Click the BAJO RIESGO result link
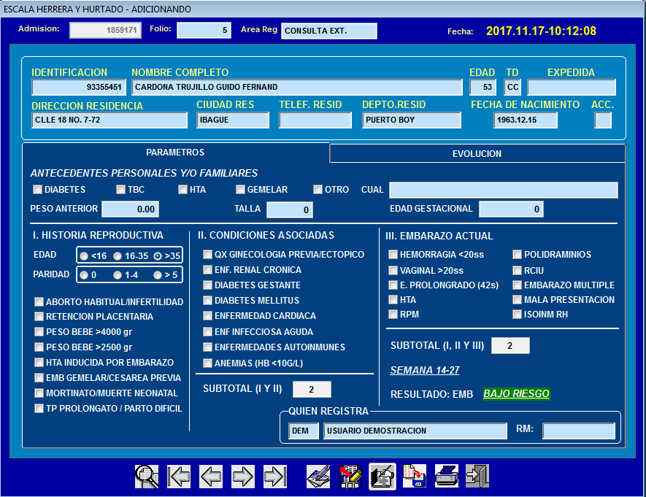 pyautogui.click(x=516, y=393)
